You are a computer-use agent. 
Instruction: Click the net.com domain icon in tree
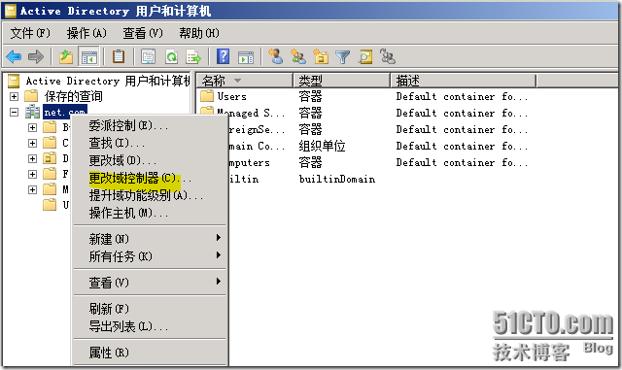pyautogui.click(x=32, y=113)
